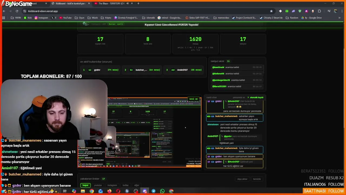Open the fp - Google Drive bookmark
The image size is (346, 195).
click(x=311, y=18)
